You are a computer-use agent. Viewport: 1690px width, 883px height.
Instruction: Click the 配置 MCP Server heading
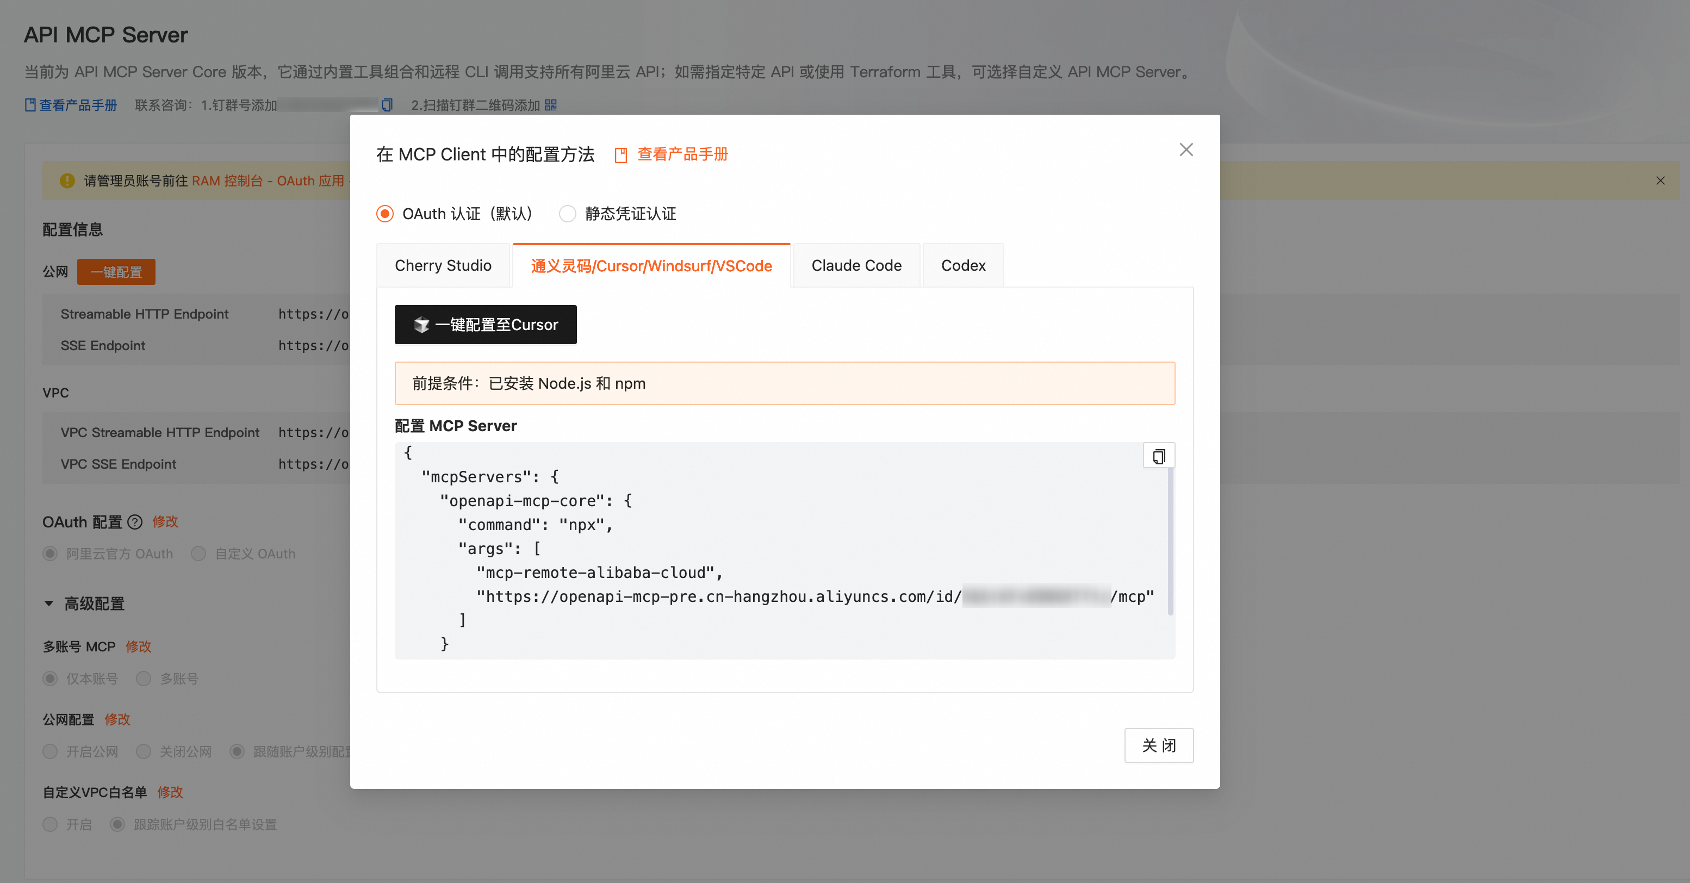click(x=456, y=426)
